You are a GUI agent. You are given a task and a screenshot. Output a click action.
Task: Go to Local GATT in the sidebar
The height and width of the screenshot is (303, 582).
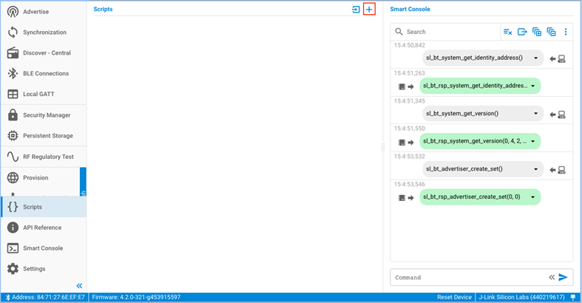pyautogui.click(x=38, y=94)
